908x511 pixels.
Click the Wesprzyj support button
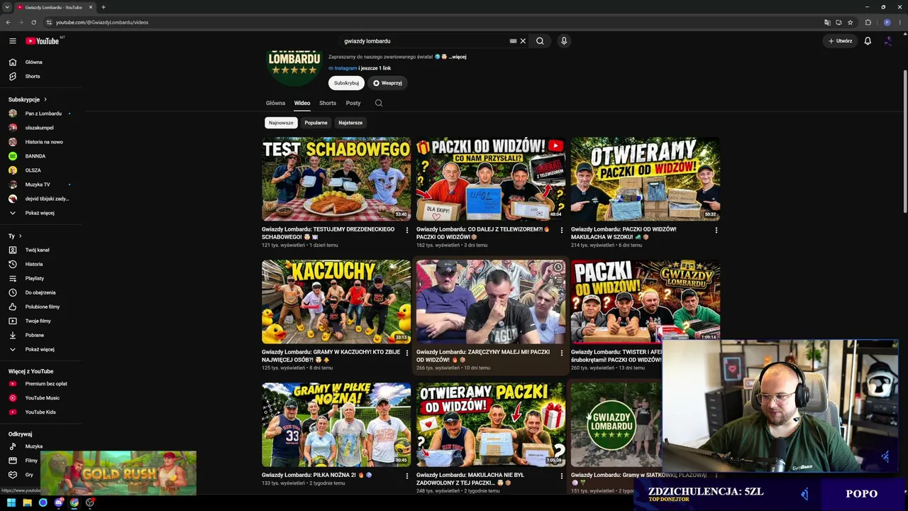coord(387,83)
